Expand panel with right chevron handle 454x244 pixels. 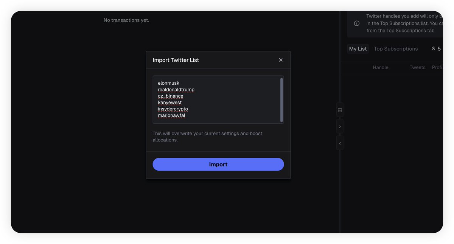tap(340, 127)
